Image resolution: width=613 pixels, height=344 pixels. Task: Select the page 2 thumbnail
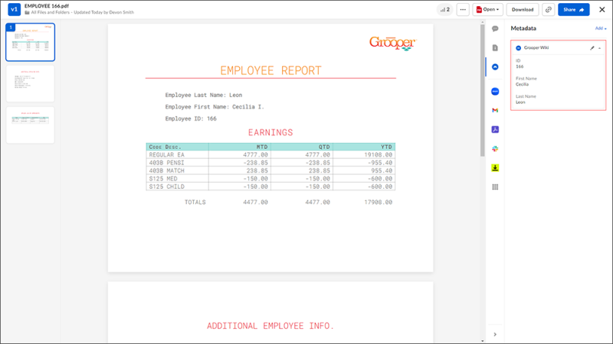(31, 83)
